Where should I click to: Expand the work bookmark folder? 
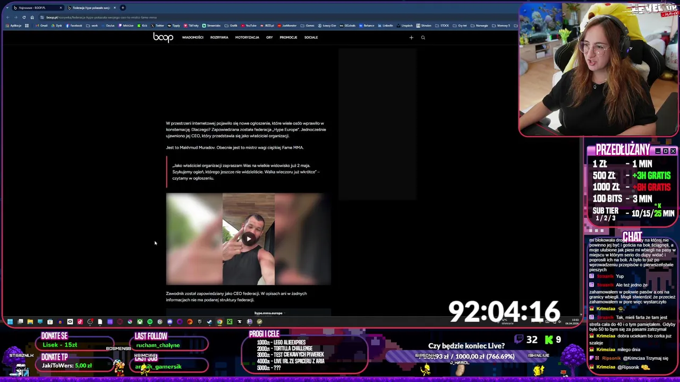coord(92,25)
